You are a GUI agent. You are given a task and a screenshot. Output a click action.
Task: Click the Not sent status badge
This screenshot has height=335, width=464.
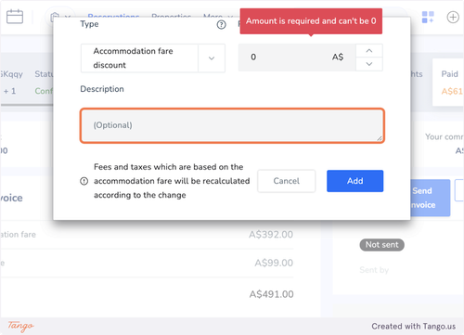(381, 245)
